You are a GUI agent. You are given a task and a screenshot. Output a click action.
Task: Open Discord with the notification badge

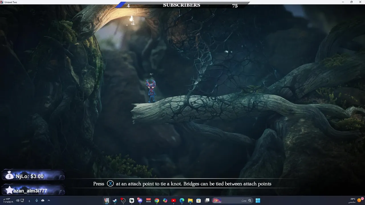click(140, 200)
